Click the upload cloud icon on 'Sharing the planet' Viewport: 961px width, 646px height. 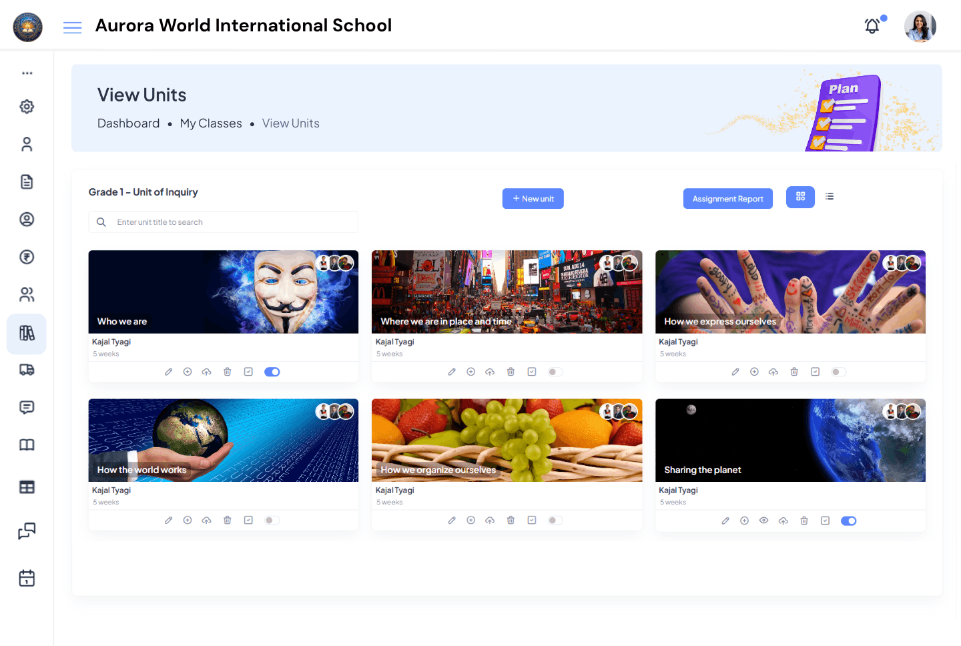tap(783, 521)
